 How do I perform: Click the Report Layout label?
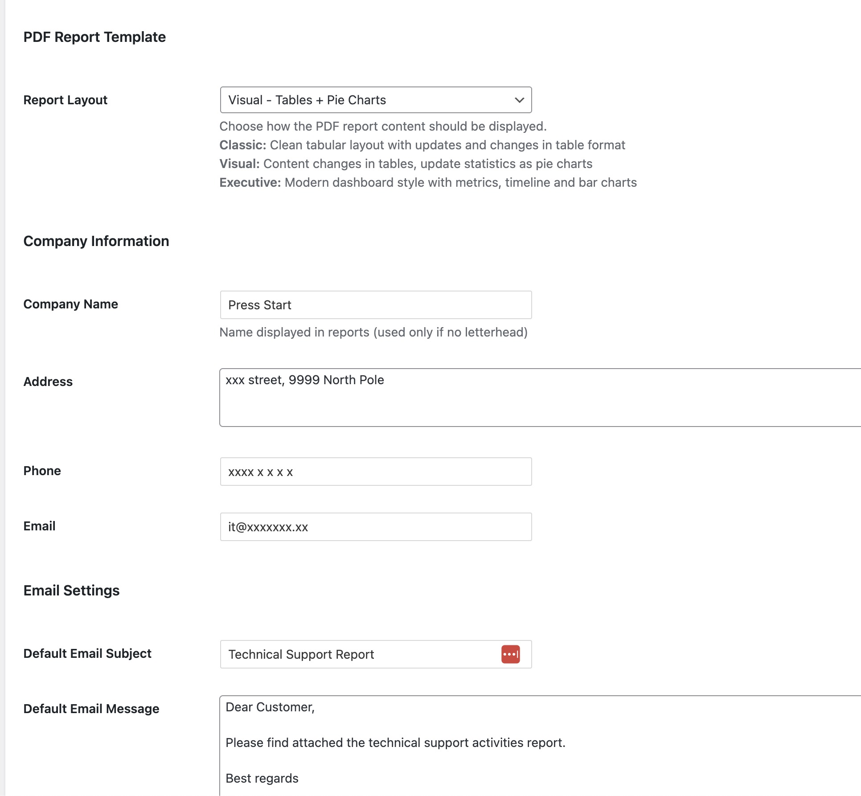click(65, 100)
